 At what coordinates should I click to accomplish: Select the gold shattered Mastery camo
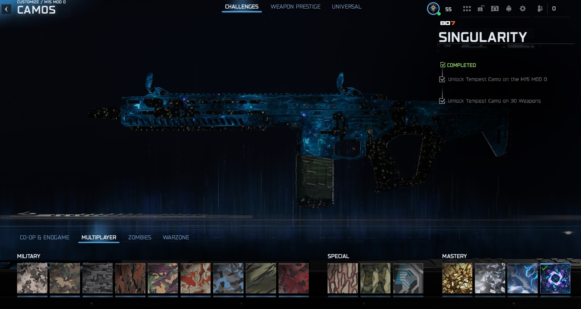click(x=457, y=278)
